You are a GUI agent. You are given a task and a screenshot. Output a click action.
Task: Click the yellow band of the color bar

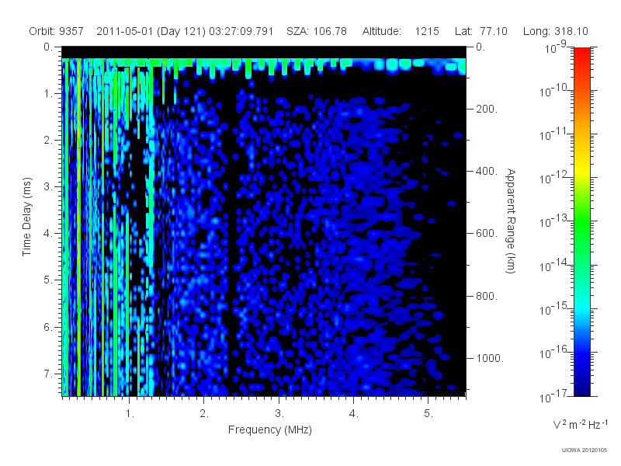[x=581, y=170]
